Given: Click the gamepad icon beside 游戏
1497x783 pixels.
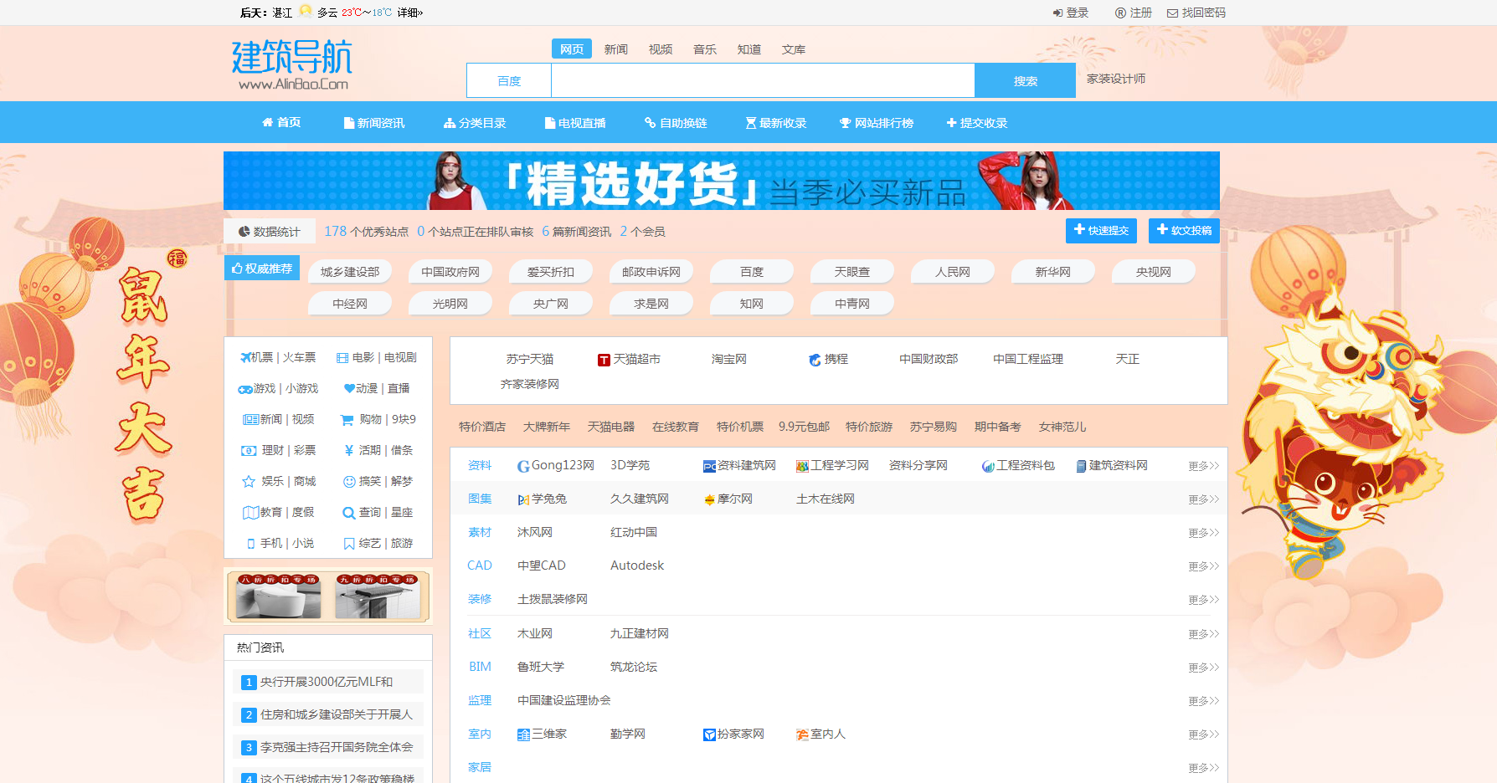Looking at the screenshot, I should pos(245,389).
